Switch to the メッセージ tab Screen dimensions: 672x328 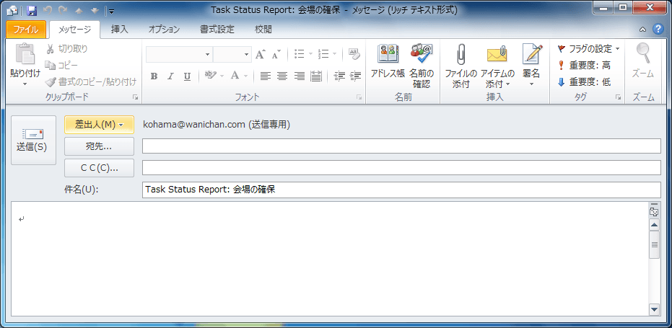tap(74, 30)
